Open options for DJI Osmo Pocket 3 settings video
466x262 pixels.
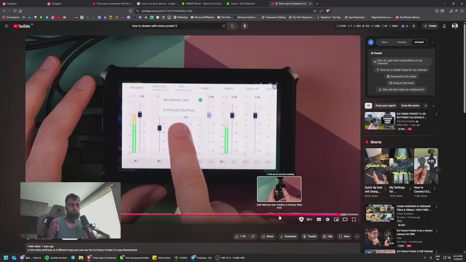coord(437,114)
